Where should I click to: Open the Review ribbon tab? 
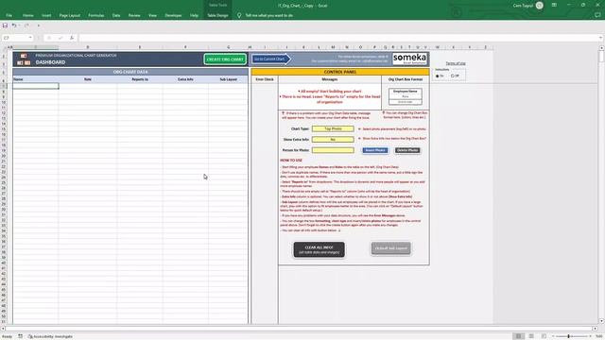(x=134, y=15)
